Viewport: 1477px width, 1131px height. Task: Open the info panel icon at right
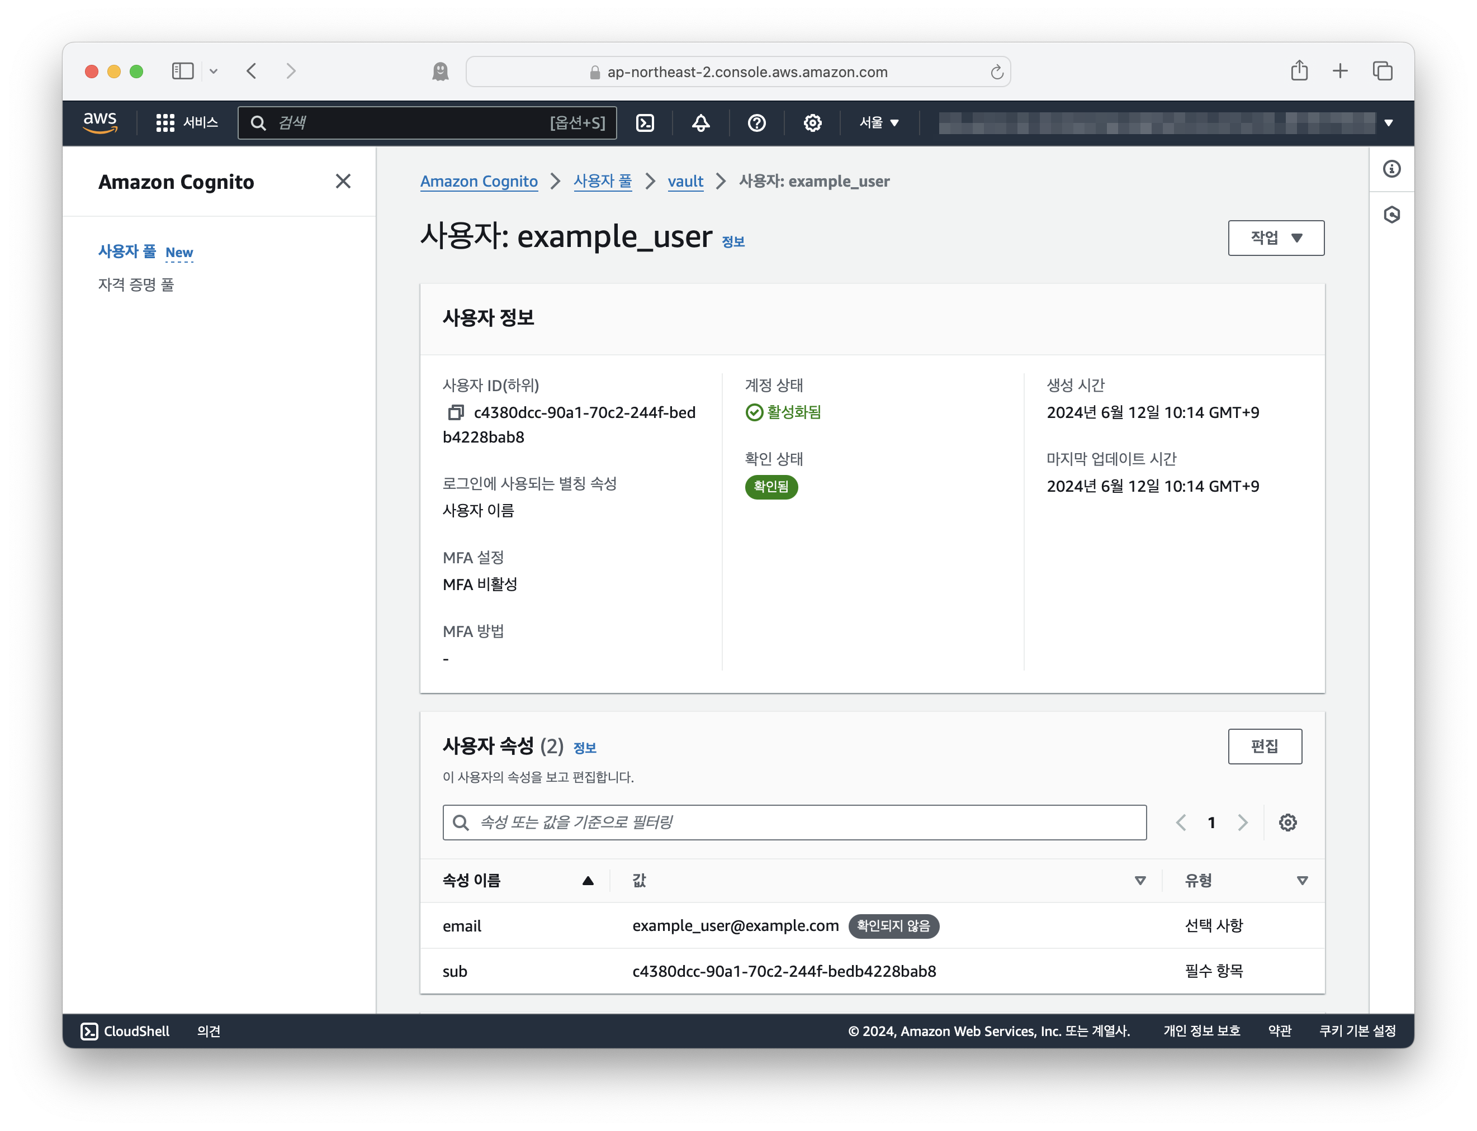pyautogui.click(x=1391, y=168)
